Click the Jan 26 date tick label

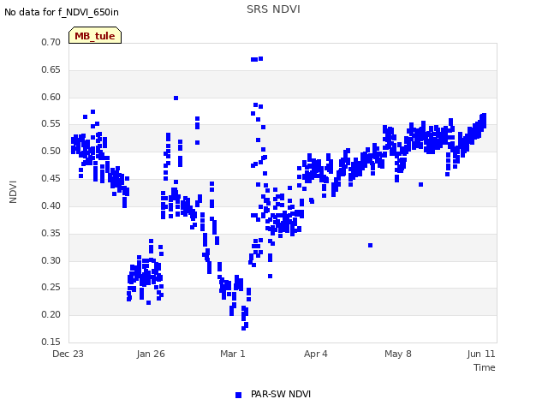(151, 354)
